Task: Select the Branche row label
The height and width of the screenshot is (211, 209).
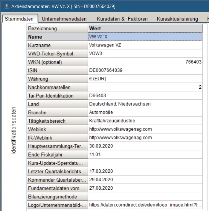Action: coord(57,113)
